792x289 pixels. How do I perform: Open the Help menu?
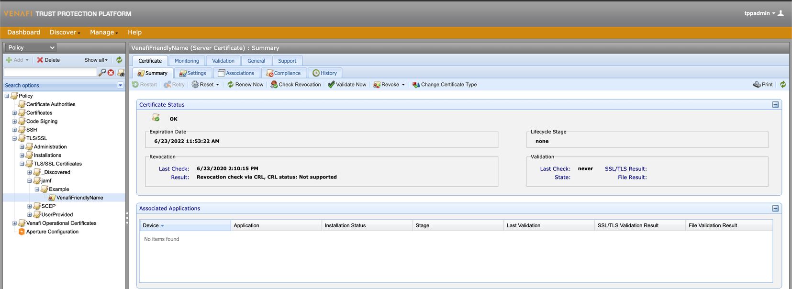(134, 32)
